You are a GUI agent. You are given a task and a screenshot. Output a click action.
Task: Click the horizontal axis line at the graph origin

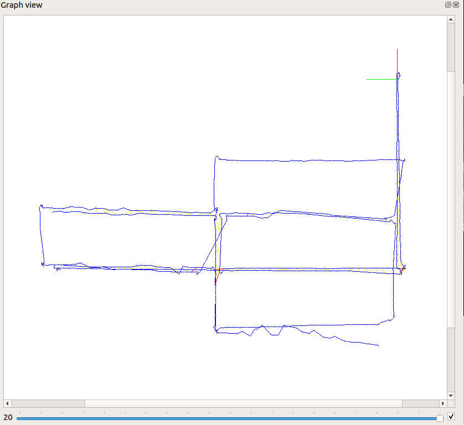click(x=382, y=79)
